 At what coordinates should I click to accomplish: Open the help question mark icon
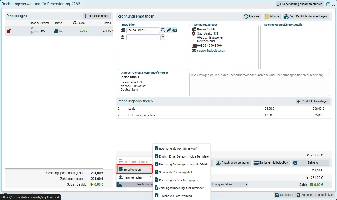tap(328, 4)
